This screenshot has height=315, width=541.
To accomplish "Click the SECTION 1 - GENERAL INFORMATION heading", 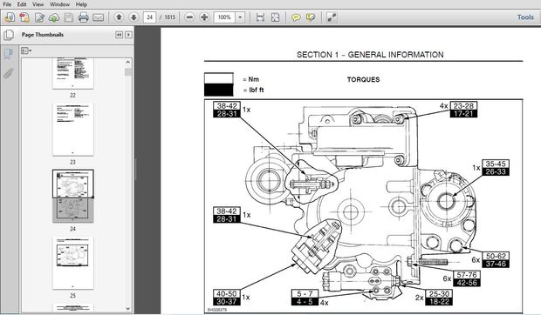I will tap(370, 55).
